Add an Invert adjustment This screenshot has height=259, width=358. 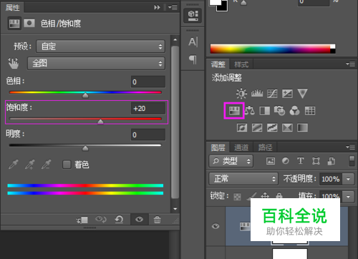click(x=242, y=127)
